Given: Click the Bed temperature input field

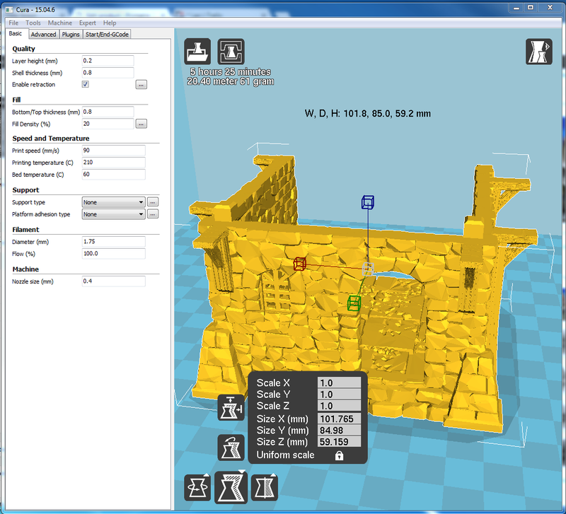Looking at the screenshot, I should coord(114,174).
